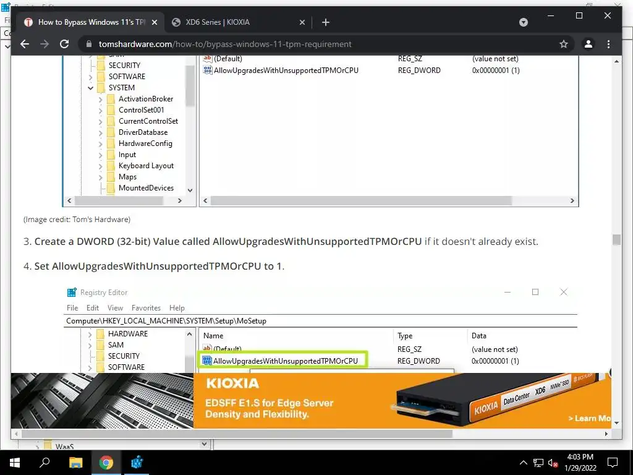Click the Maps folder icon

111,177
